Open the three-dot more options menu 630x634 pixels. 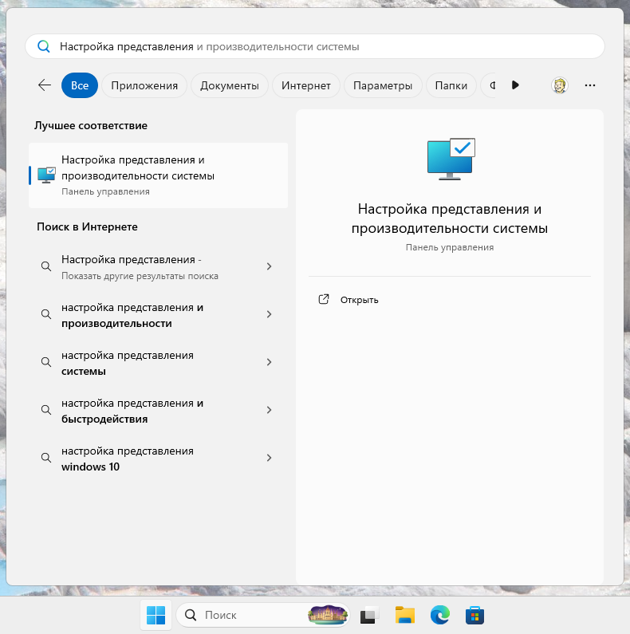tap(590, 85)
